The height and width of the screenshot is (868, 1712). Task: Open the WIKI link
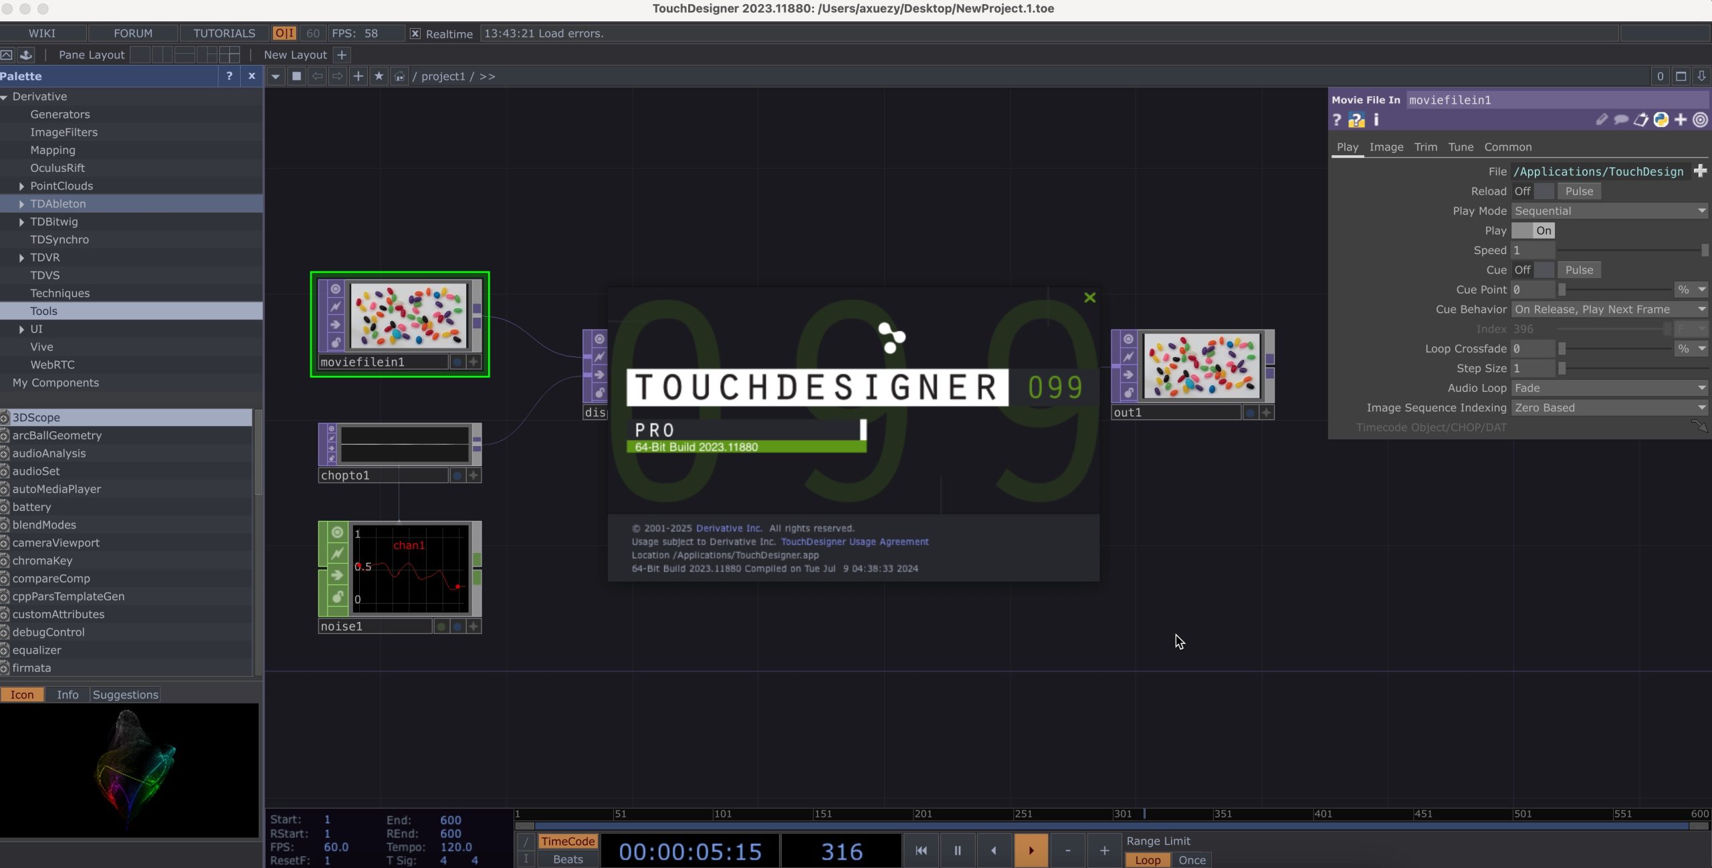pos(42,33)
